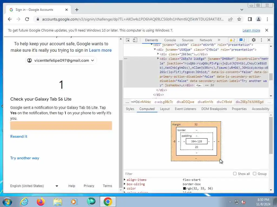Screen dimensions: 277x207
Task: Click the blue issues count badge
Action: (242, 40)
